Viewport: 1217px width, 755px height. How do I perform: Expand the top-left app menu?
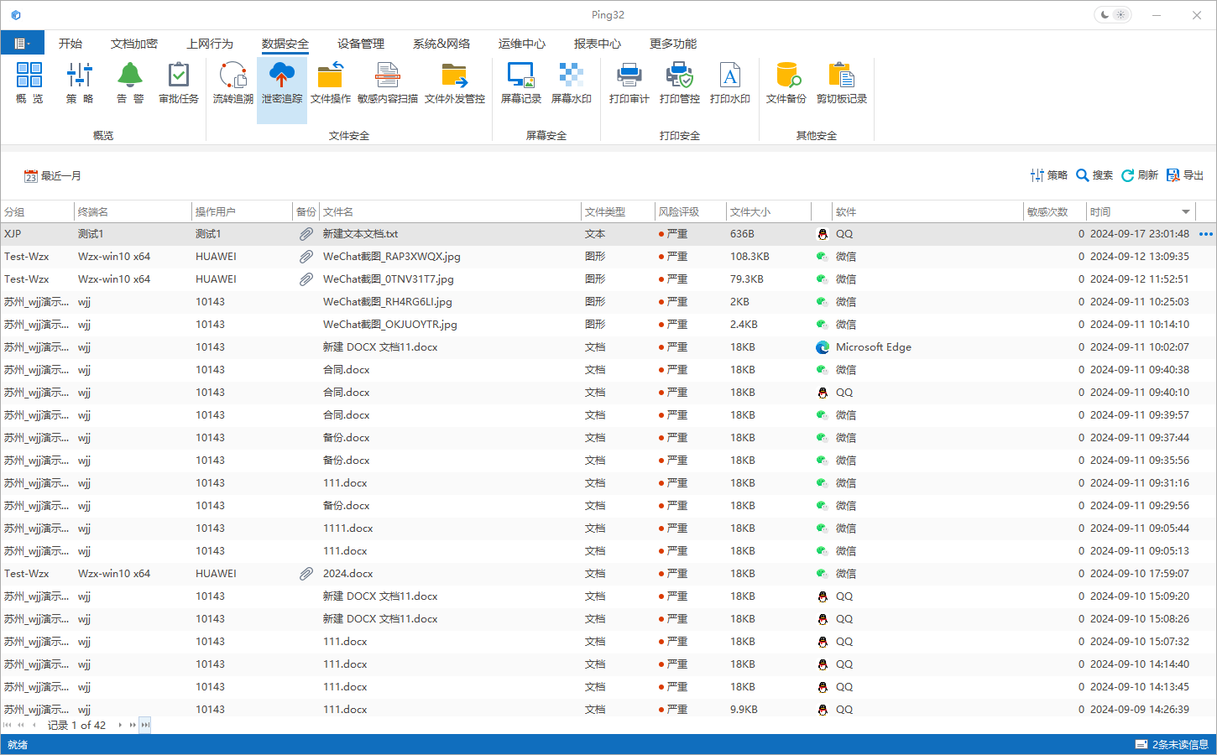click(x=22, y=42)
